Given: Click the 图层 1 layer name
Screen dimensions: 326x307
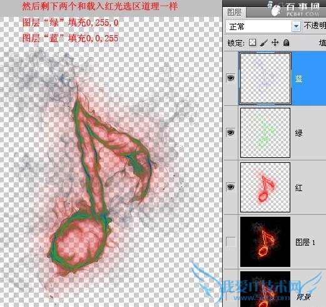Looking at the screenshot, I should click(x=305, y=242).
